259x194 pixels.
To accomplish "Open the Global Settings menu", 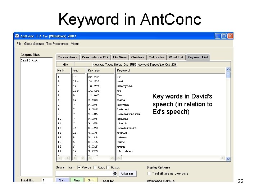I will [x=34, y=44].
